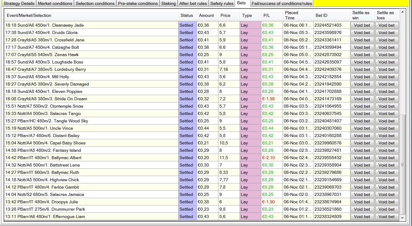Viewport: 412px width, 226px height.
Task: Click Settle as loss Void bet for Salacres Tango
Action: tap(387, 113)
